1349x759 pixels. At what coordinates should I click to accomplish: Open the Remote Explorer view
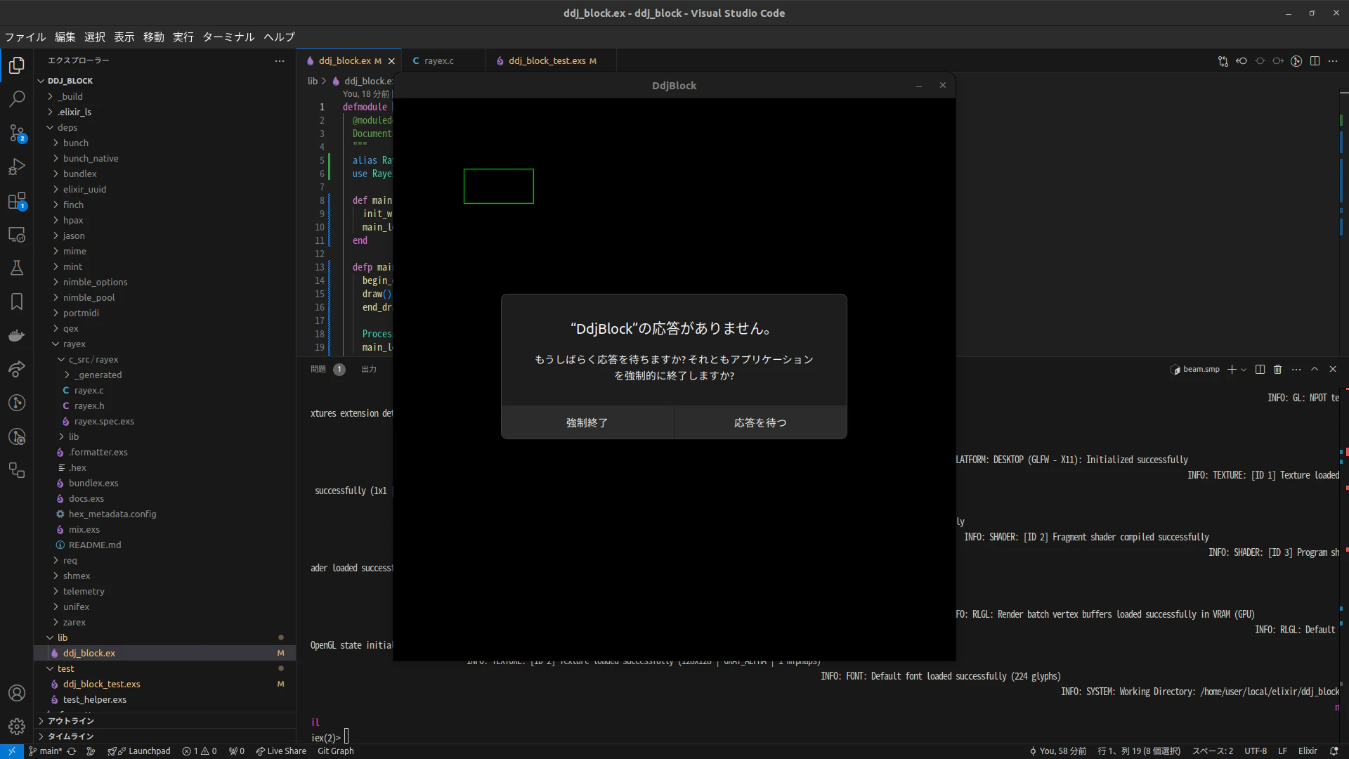pyautogui.click(x=17, y=235)
